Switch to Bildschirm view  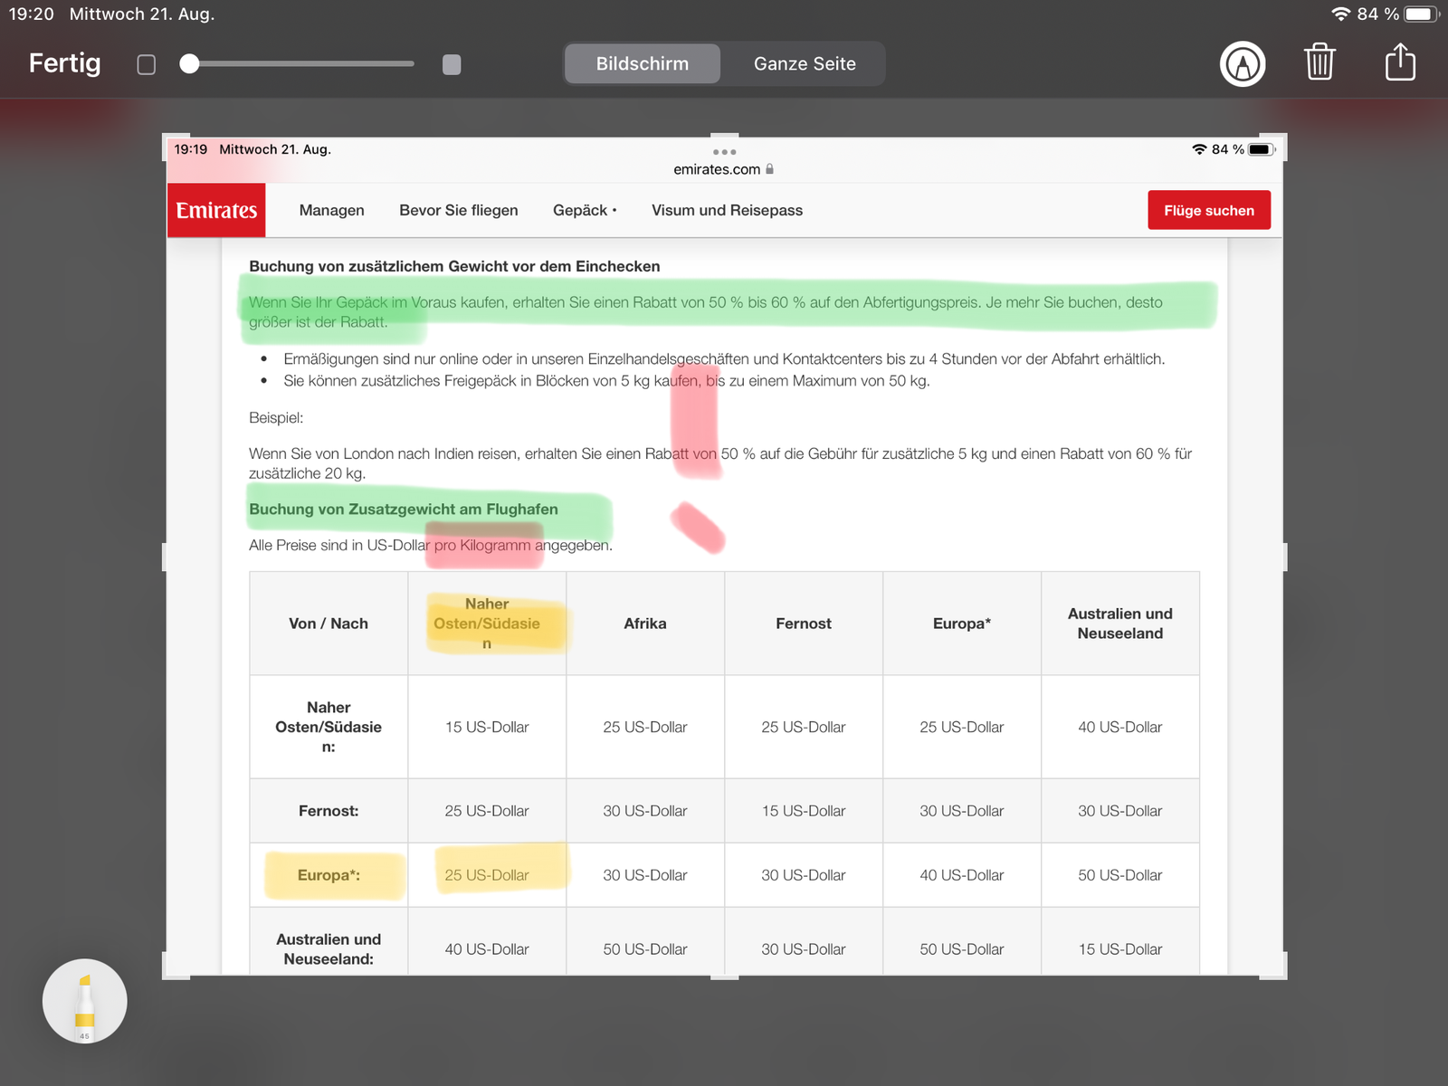pyautogui.click(x=643, y=64)
